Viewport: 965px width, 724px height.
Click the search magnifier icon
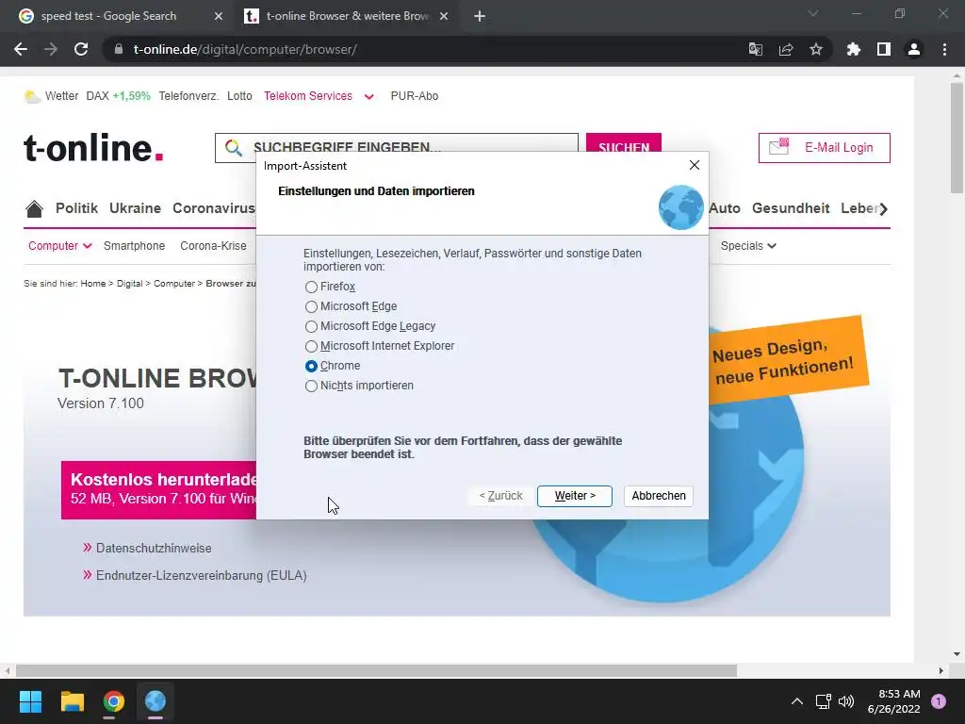(x=234, y=148)
